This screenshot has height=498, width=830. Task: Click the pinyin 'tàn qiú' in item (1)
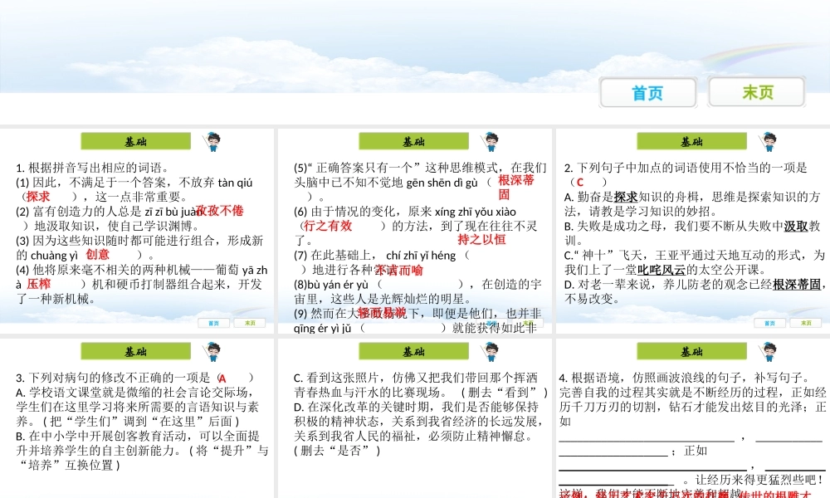(x=235, y=183)
